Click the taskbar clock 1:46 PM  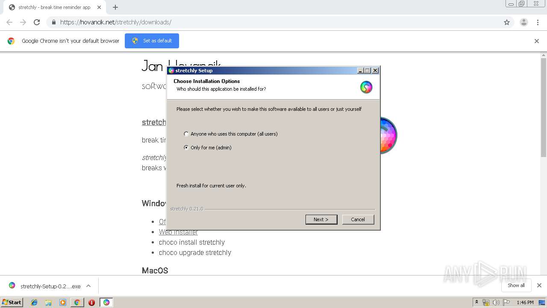tap(525, 302)
